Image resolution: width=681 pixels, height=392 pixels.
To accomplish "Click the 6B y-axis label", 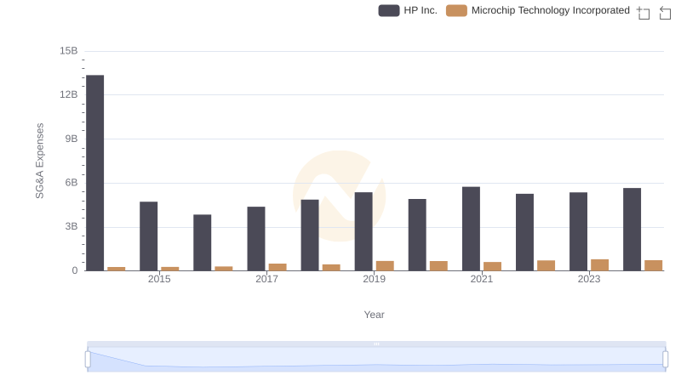I will point(72,183).
